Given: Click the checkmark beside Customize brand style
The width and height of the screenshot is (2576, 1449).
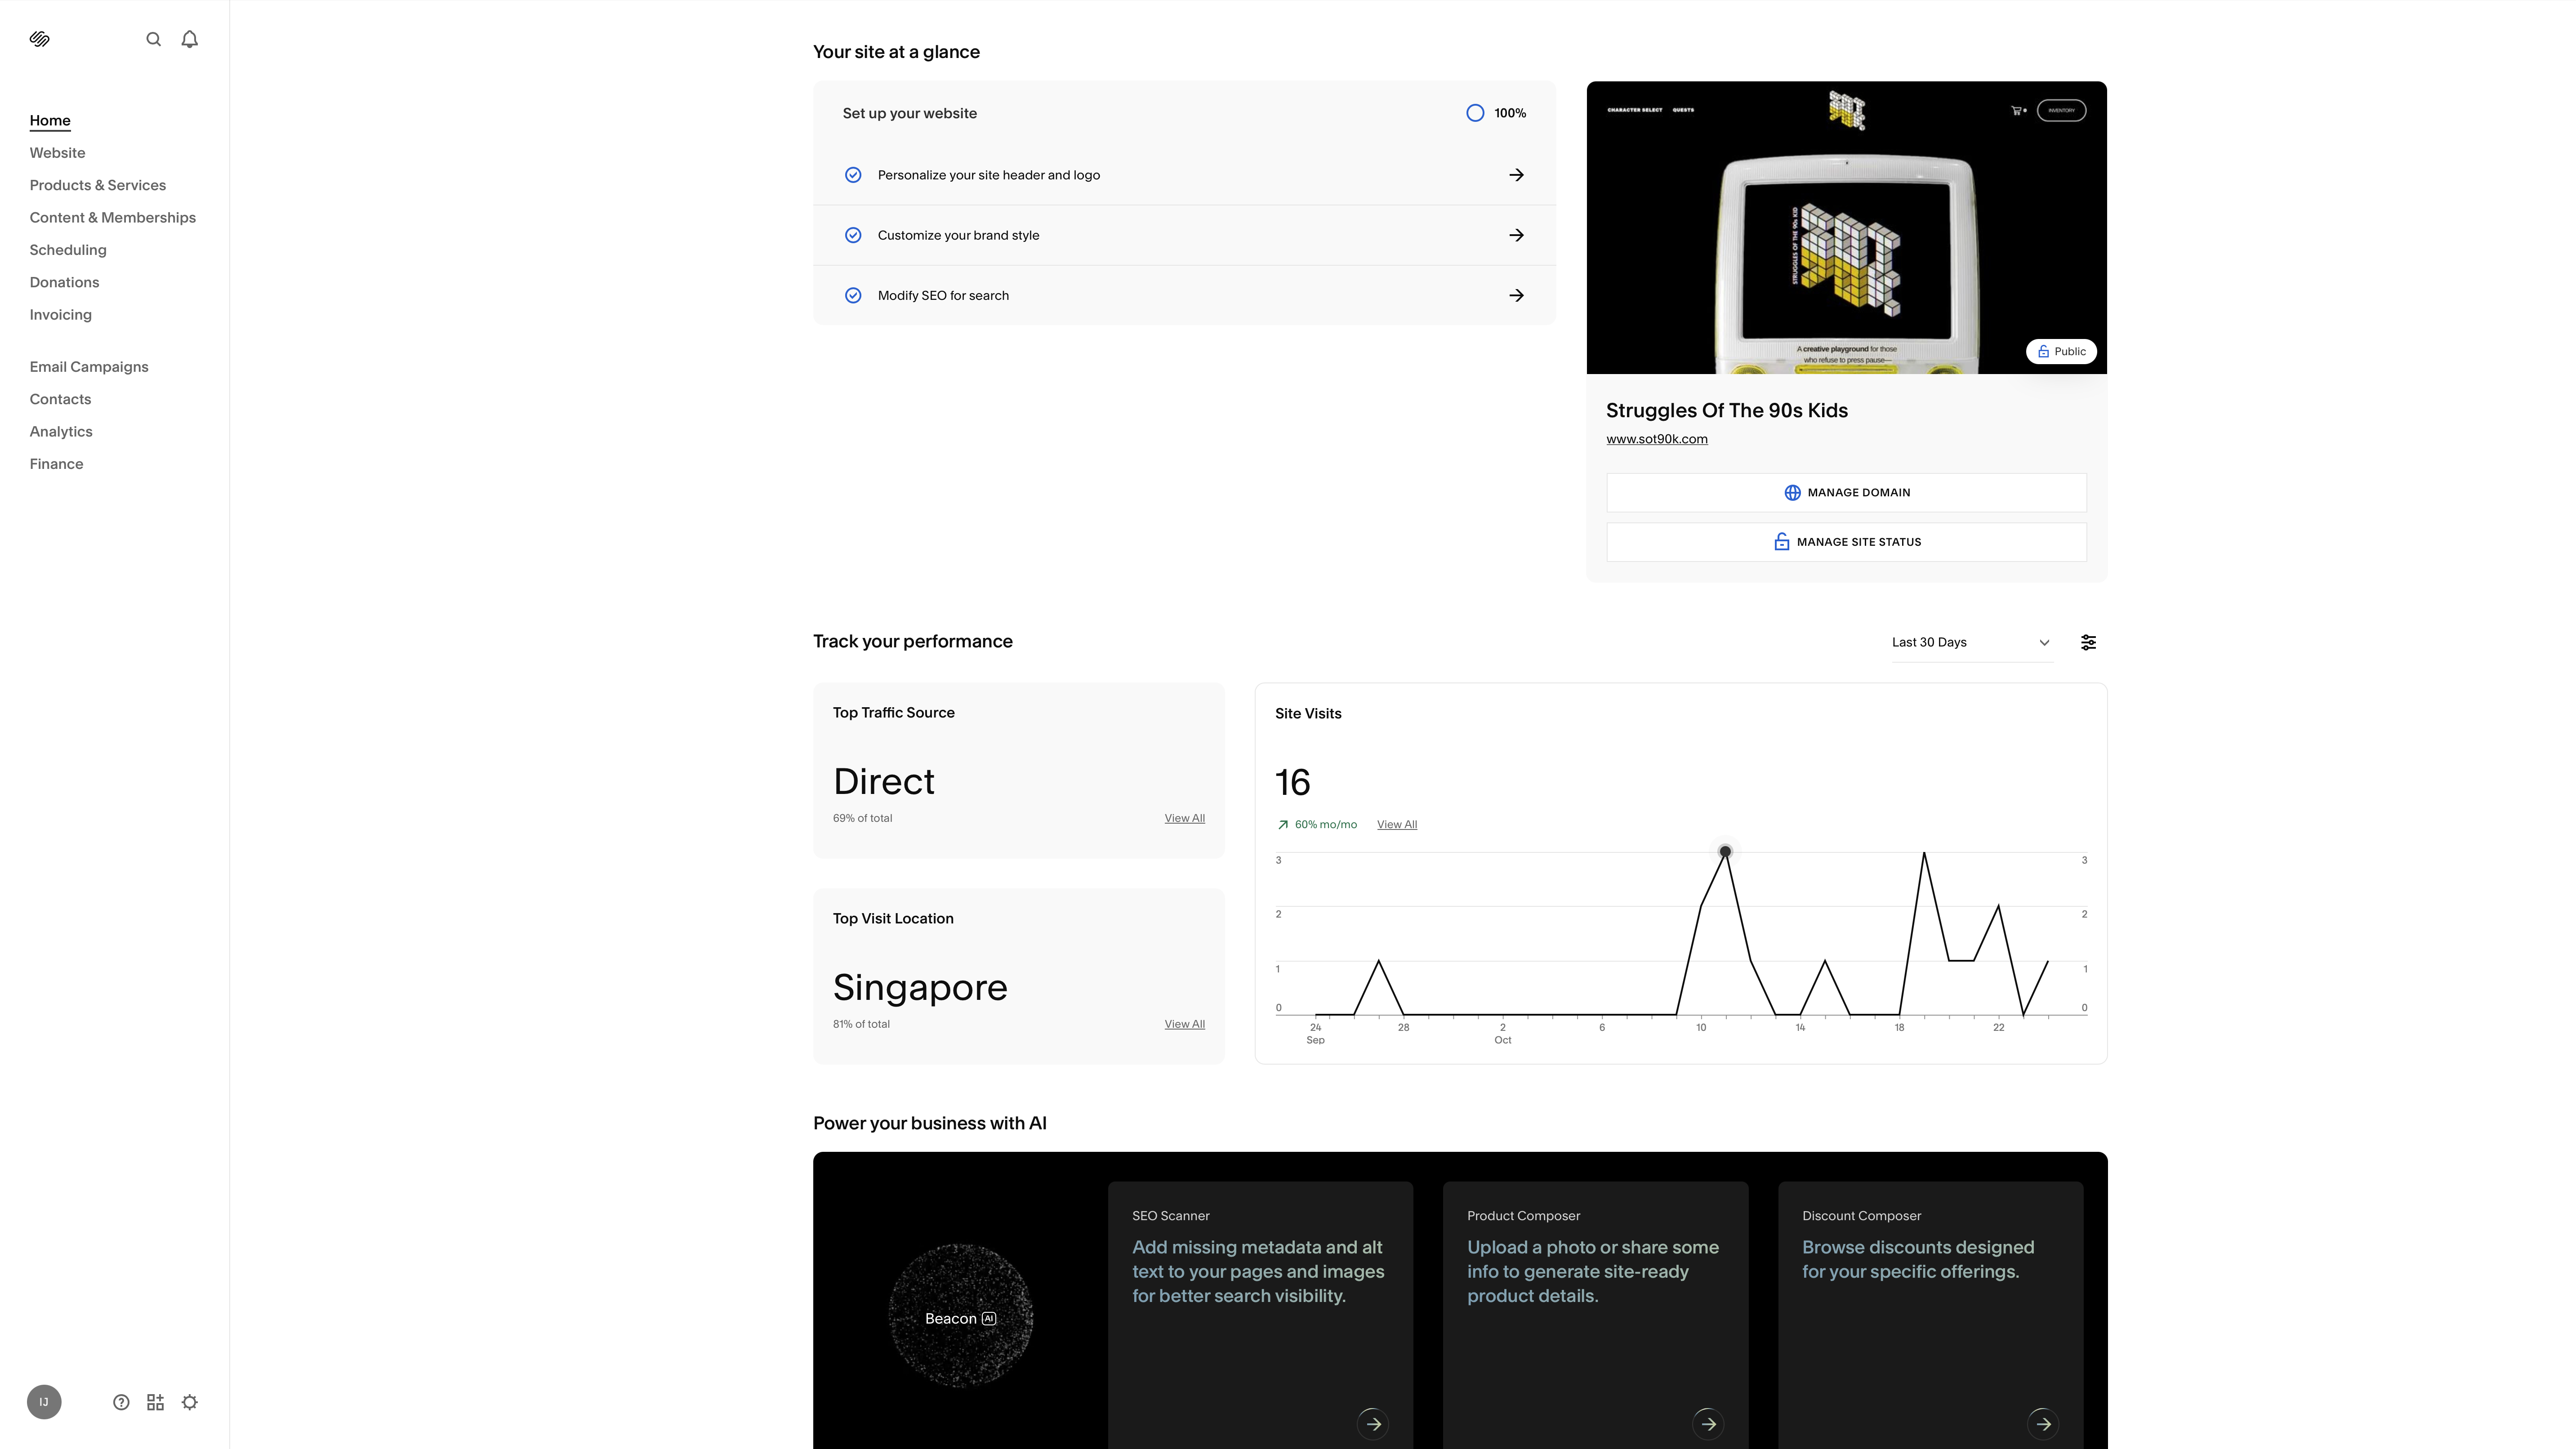Looking at the screenshot, I should pos(853,235).
